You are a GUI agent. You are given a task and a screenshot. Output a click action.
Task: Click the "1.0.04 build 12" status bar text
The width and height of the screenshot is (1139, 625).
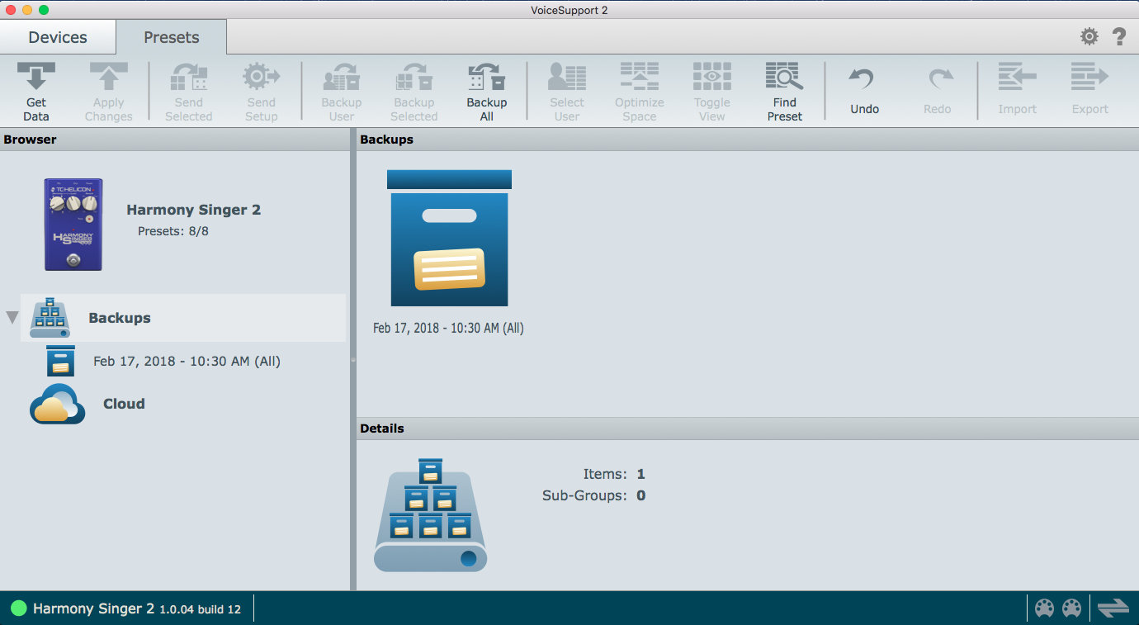(x=200, y=609)
